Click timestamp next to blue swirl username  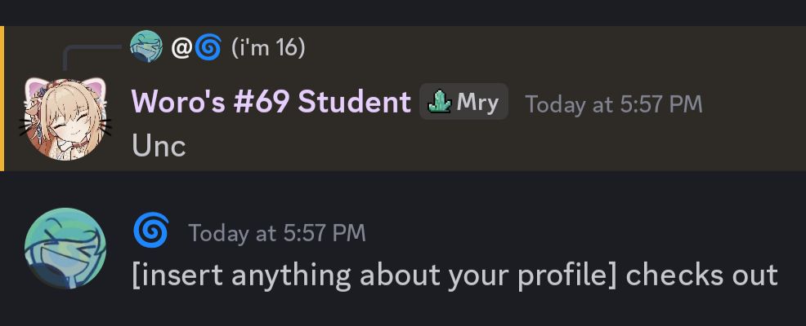(x=277, y=233)
